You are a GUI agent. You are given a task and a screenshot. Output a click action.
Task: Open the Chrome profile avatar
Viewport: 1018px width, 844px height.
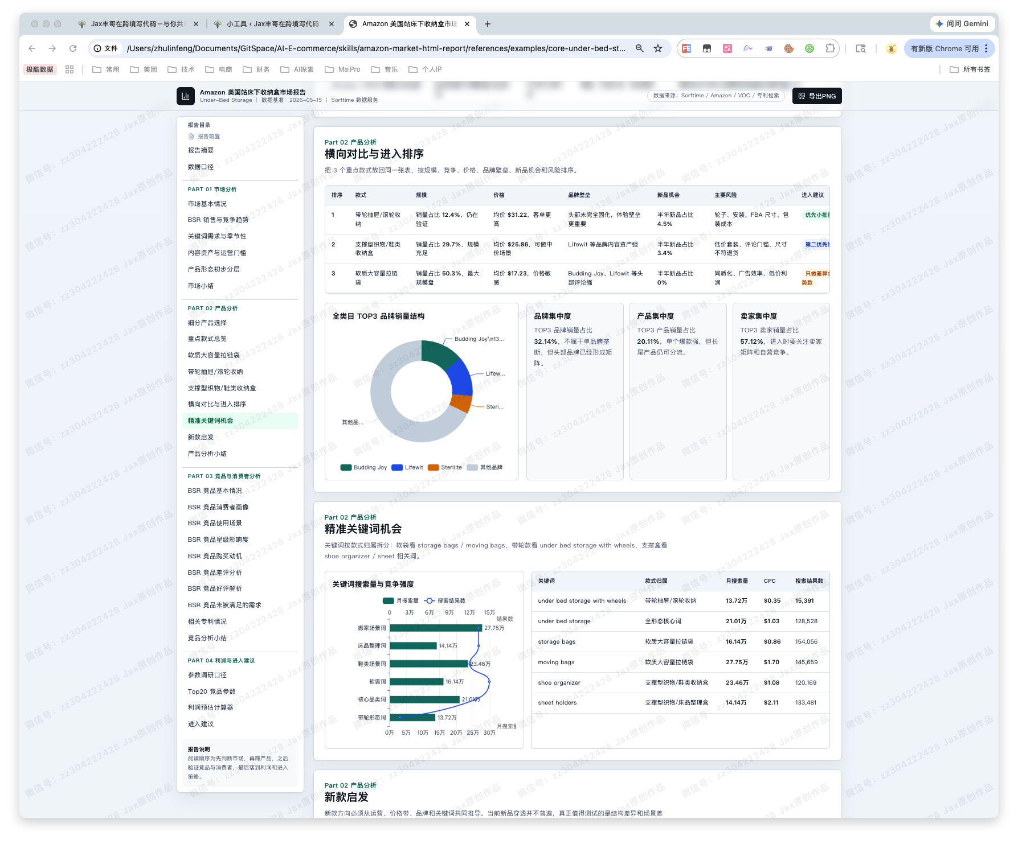point(892,48)
